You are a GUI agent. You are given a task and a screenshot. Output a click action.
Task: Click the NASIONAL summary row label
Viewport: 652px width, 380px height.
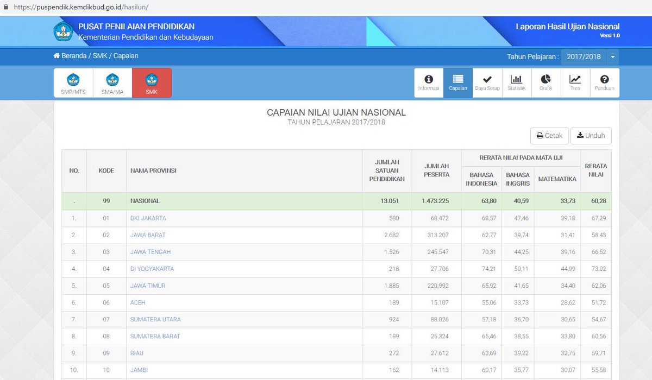point(145,201)
